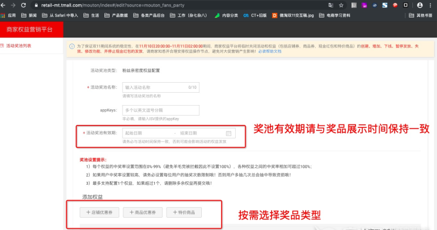Click the 添加权益 section heading
437x230 pixels.
(x=93, y=197)
